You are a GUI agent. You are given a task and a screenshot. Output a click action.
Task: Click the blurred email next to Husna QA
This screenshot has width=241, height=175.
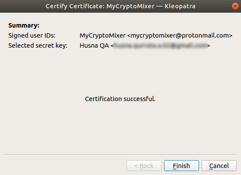click(160, 45)
